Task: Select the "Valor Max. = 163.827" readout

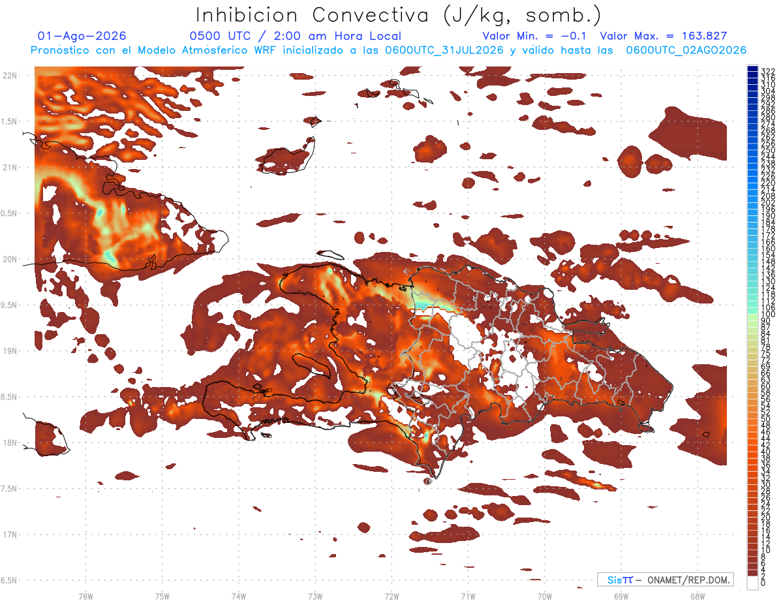Action: (663, 36)
